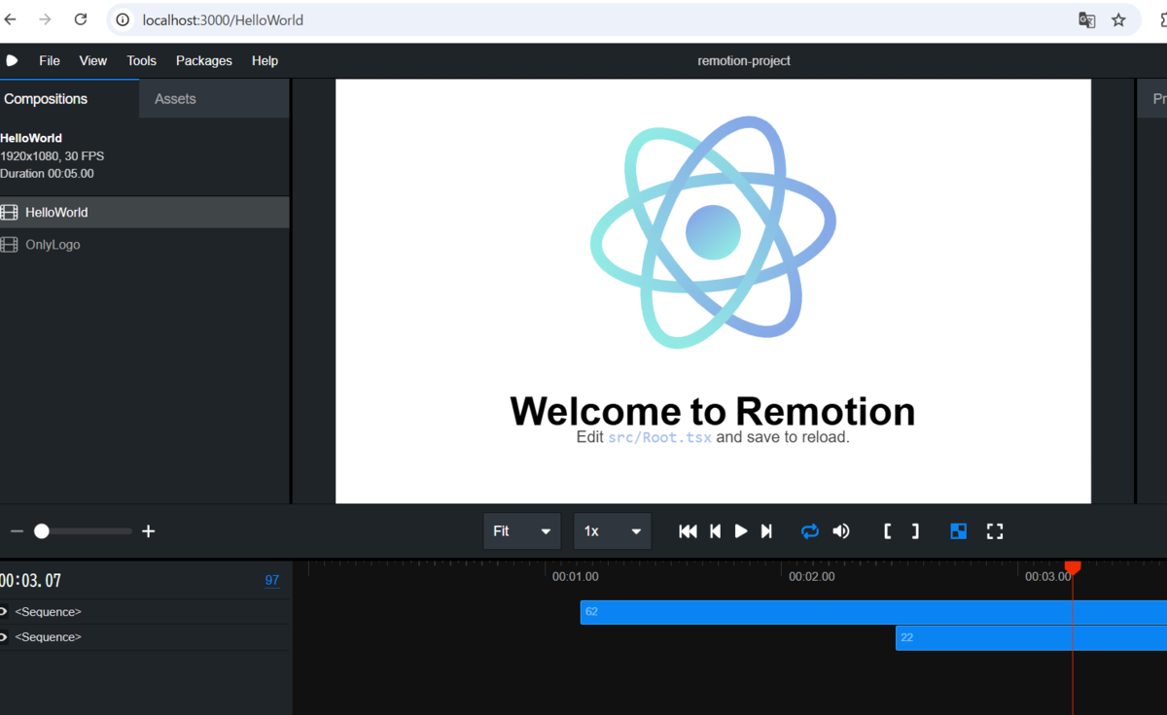Click the src/Root.tsx text in preview
The height and width of the screenshot is (715, 1167).
tap(659, 437)
